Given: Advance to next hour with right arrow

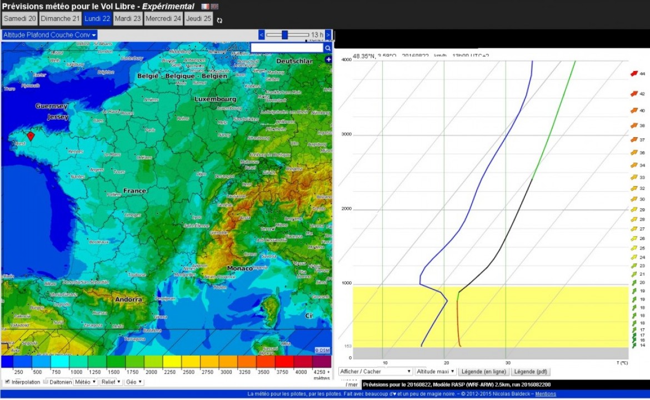Looking at the screenshot, I should pyautogui.click(x=328, y=35).
